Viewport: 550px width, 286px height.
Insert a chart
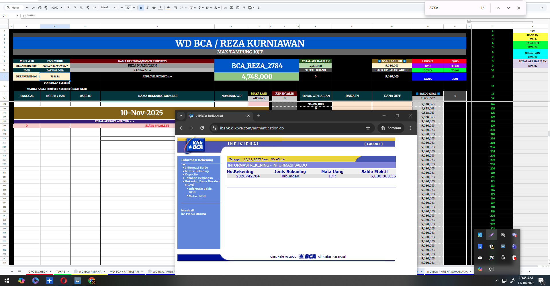(238, 8)
